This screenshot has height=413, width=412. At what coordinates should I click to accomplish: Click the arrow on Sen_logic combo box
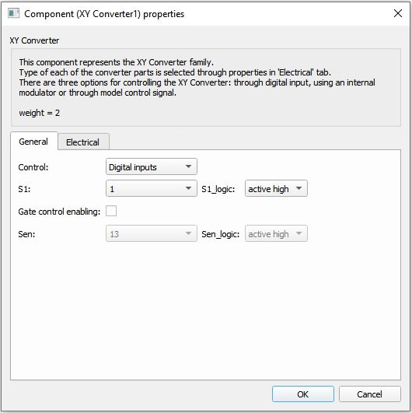[299, 233]
